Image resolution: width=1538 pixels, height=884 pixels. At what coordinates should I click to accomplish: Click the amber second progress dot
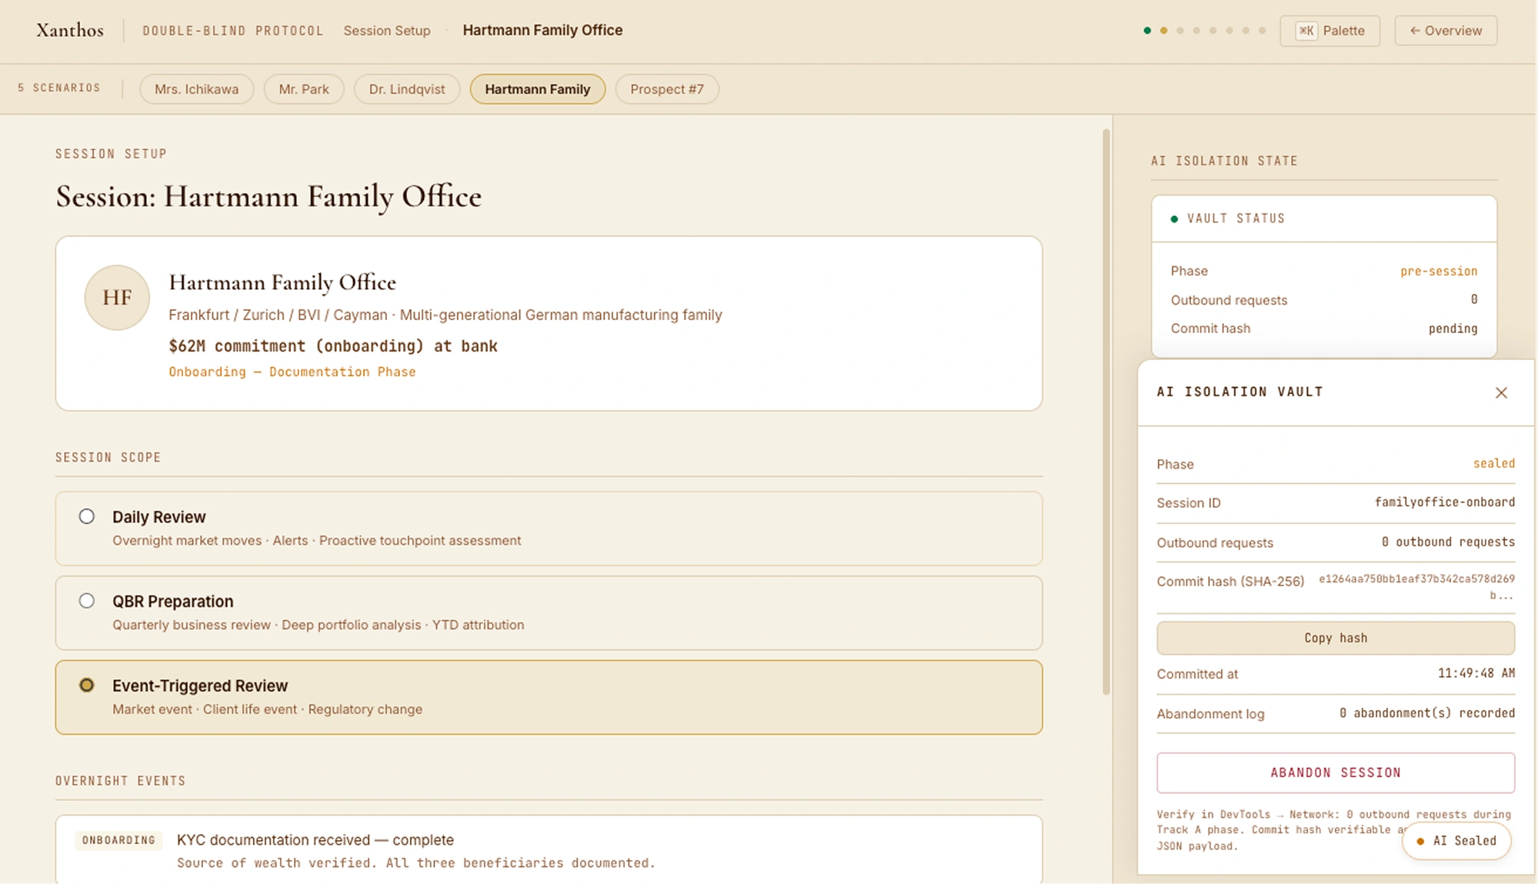point(1163,31)
